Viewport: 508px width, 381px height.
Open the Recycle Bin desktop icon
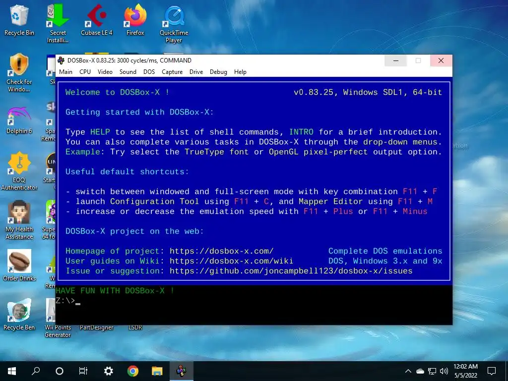[x=19, y=20]
